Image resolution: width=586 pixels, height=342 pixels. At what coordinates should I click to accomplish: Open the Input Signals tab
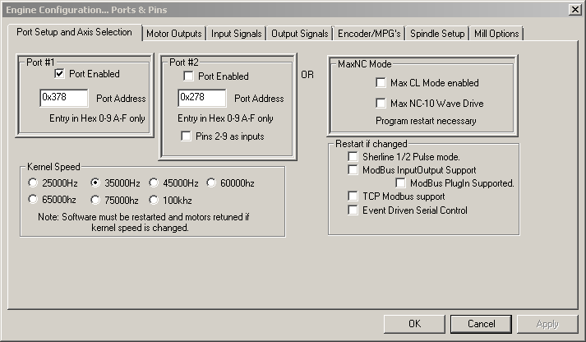coord(237,34)
